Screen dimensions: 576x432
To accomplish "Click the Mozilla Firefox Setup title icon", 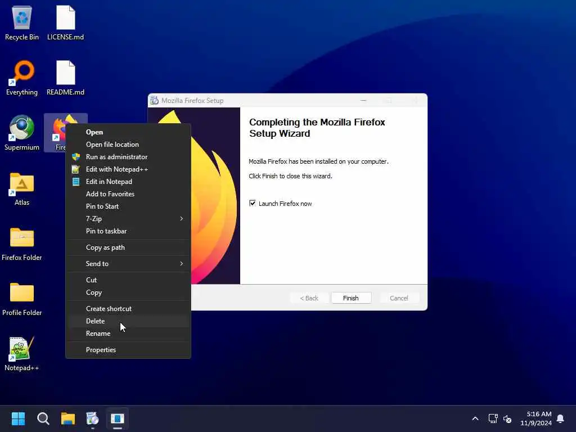I will click(154, 100).
